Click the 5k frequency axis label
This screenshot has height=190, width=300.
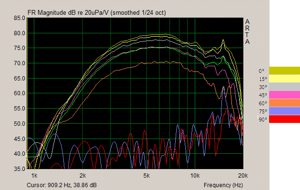[x=147, y=176]
